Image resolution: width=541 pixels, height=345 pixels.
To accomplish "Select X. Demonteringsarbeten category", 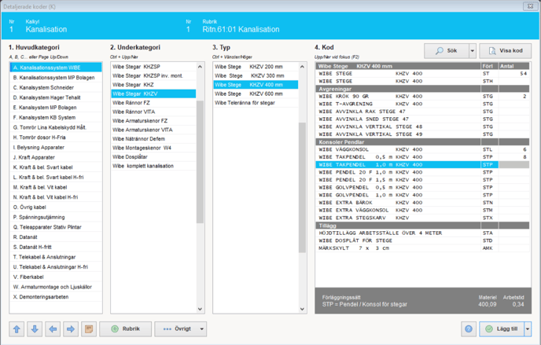I will (x=56, y=297).
